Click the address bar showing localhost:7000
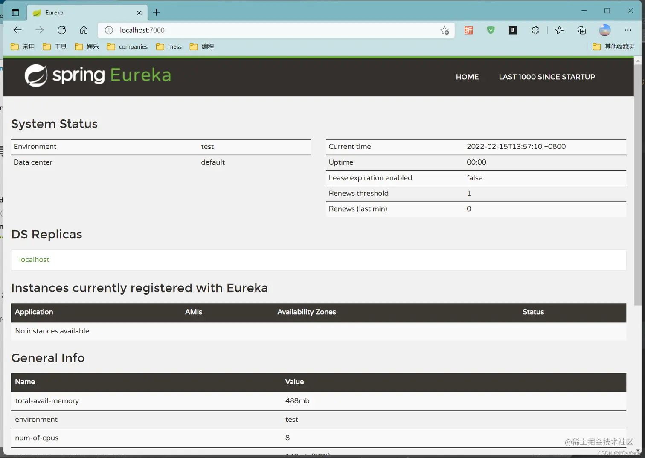645x458 pixels. point(275,30)
